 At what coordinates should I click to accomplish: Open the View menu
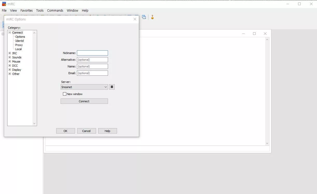coord(13,11)
